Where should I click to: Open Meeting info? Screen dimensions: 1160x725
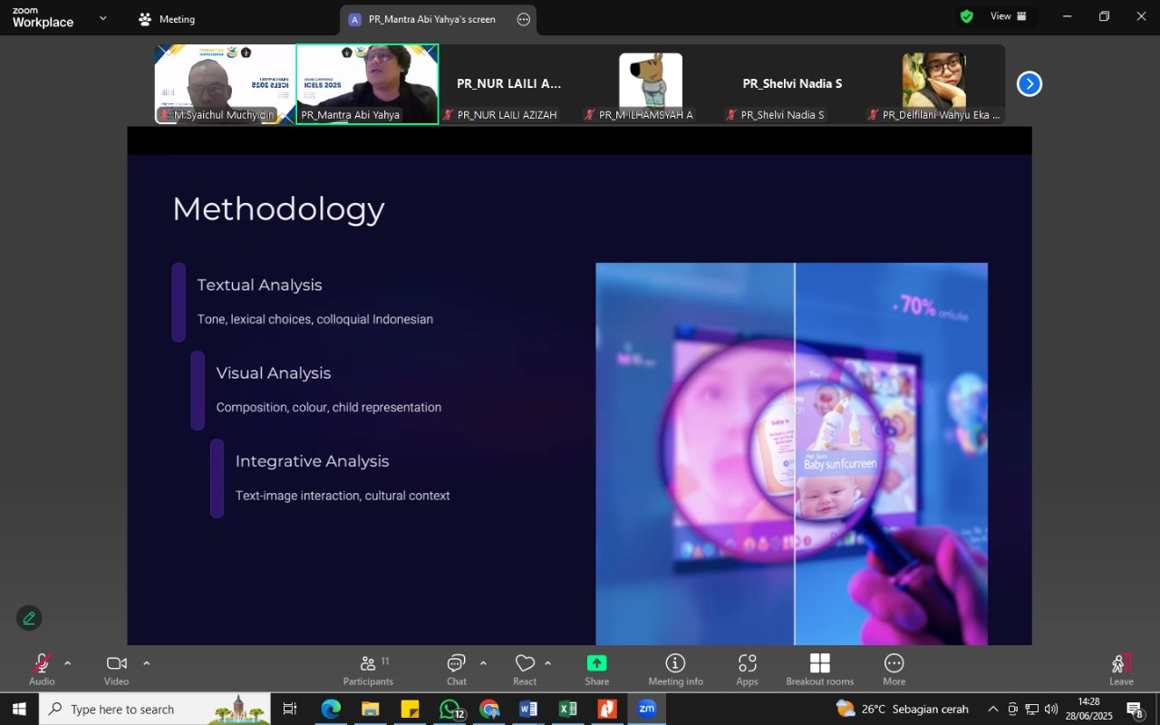click(x=675, y=670)
